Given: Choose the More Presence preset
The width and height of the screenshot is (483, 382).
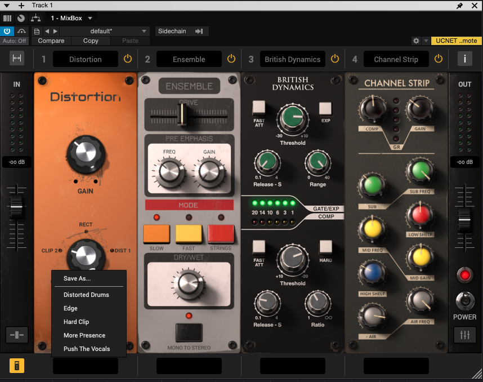Looking at the screenshot, I should [89, 335].
